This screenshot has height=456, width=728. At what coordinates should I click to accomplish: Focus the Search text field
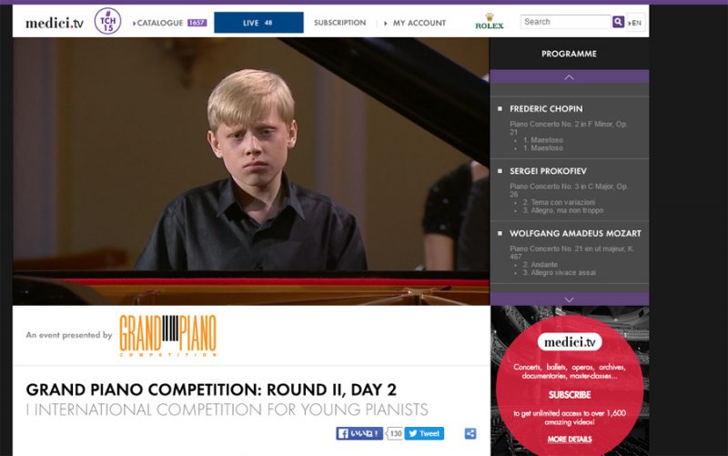[x=565, y=22]
